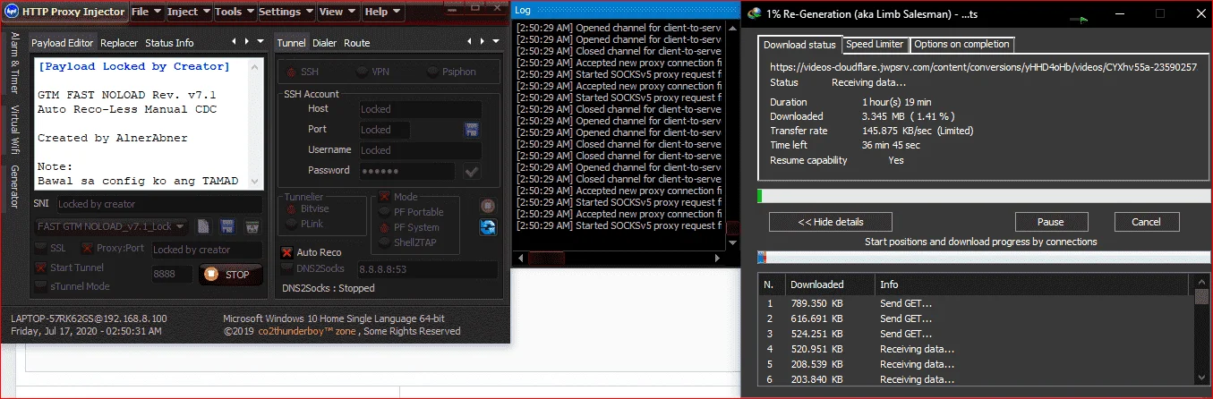Open the File menu in HTTP Proxy Injector
This screenshot has width=1213, height=399.
pyautogui.click(x=146, y=12)
